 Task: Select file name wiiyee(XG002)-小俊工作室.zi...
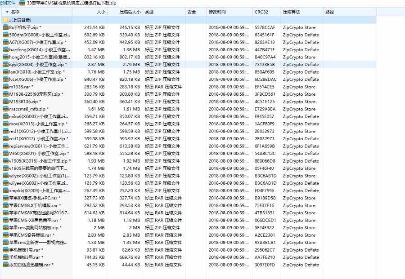click(39, 183)
